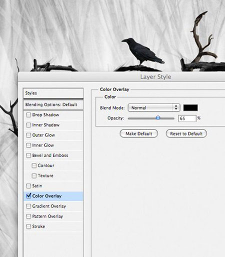Enable the Texture sub-option checkbox
The width and height of the screenshot is (225, 257).
34,176
